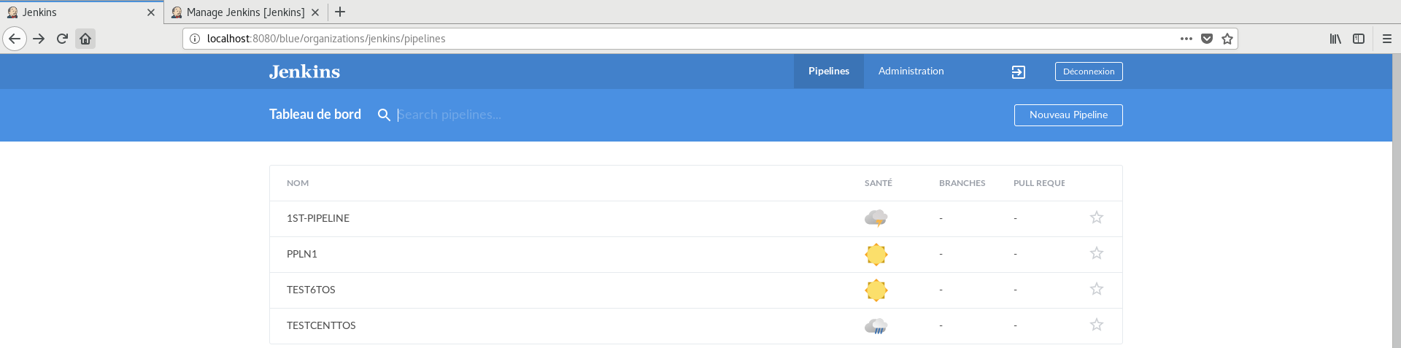The width and height of the screenshot is (1401, 348).
Task: Expand page actions three-dot menu in URL bar
Action: 1186,39
